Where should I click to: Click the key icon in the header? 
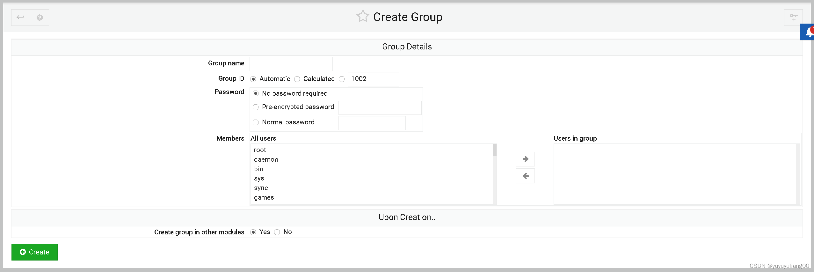(793, 18)
